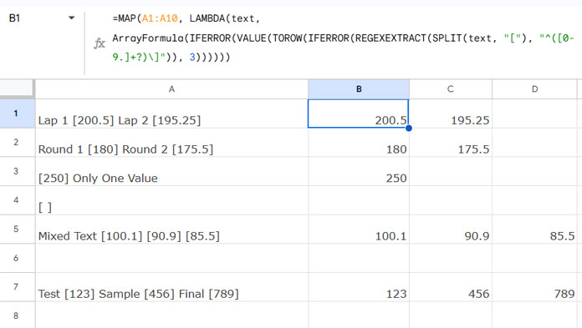Select the column D header
The image size is (582, 328).
pos(534,89)
